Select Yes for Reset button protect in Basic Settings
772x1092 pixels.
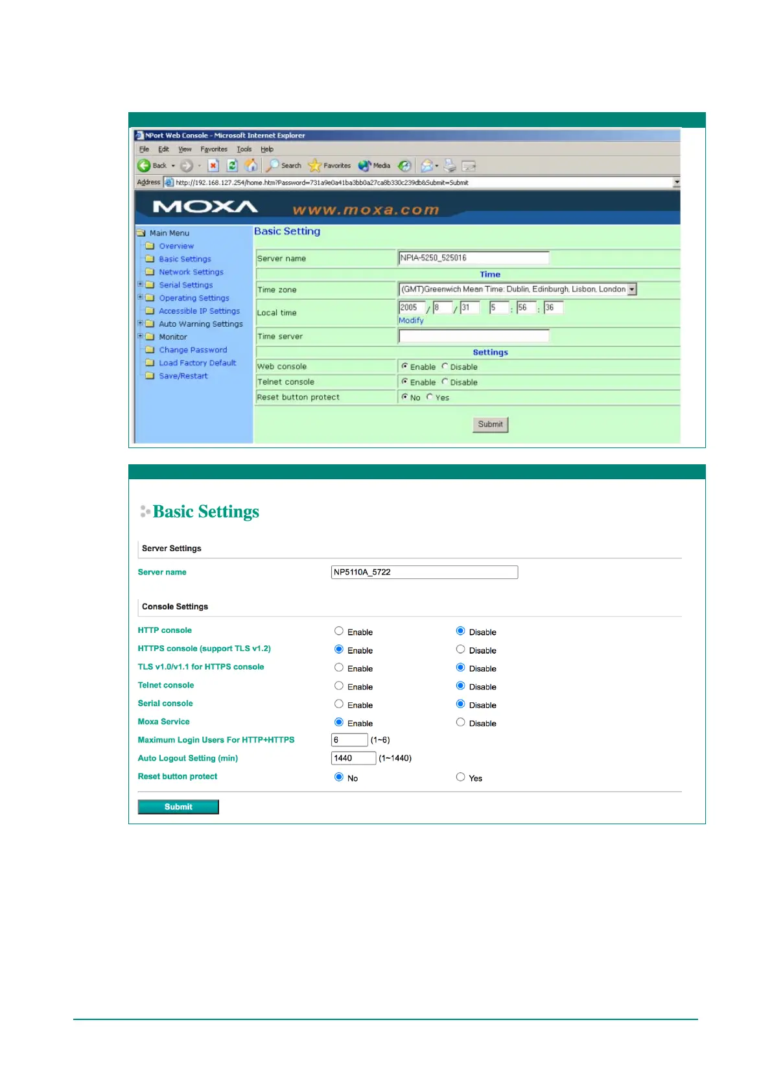[461, 777]
